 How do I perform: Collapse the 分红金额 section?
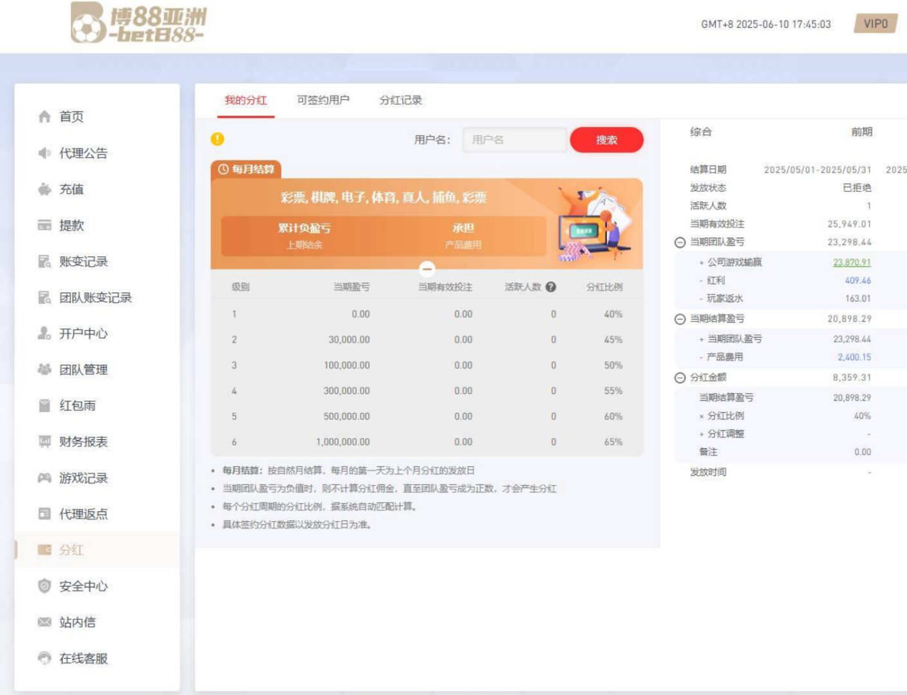pyautogui.click(x=680, y=378)
